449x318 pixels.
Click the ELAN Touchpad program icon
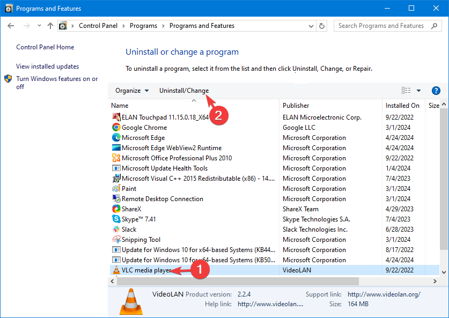116,117
